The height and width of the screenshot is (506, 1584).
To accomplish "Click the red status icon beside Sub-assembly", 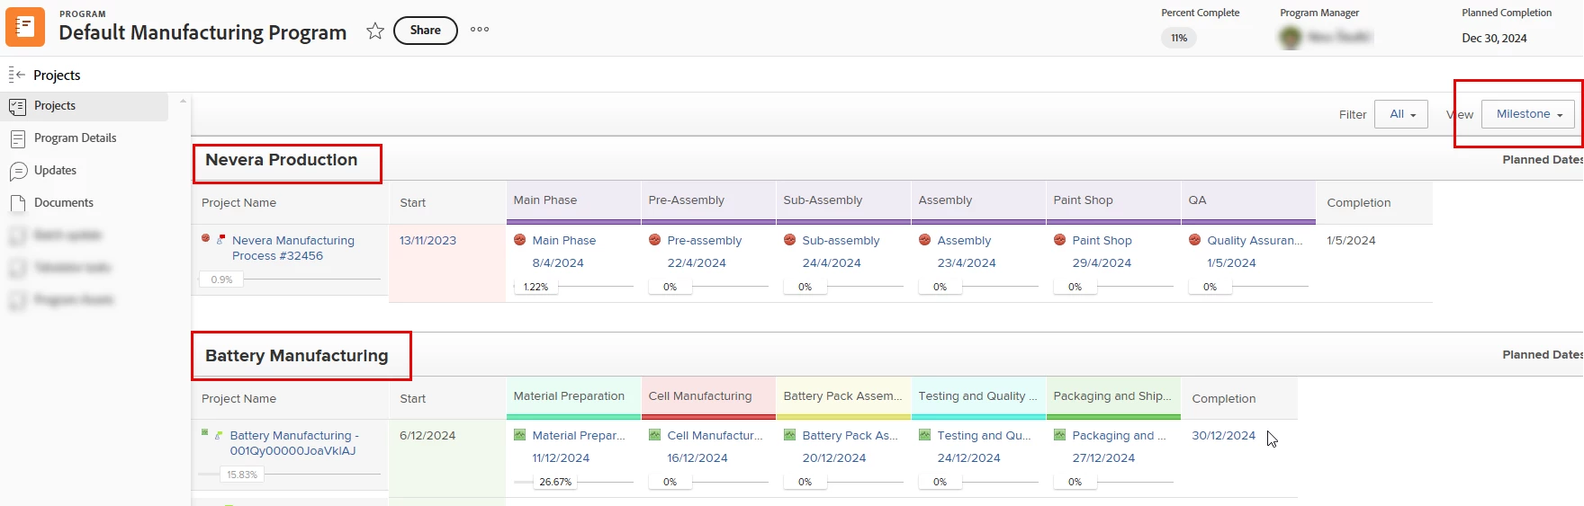I will pyautogui.click(x=789, y=240).
